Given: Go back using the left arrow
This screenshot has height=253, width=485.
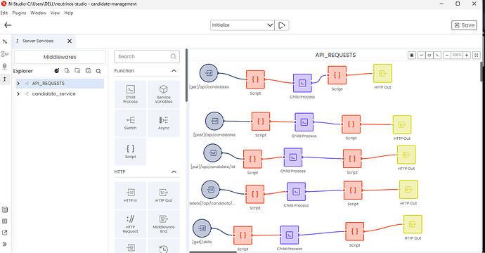Looking at the screenshot, I should 8,25.
